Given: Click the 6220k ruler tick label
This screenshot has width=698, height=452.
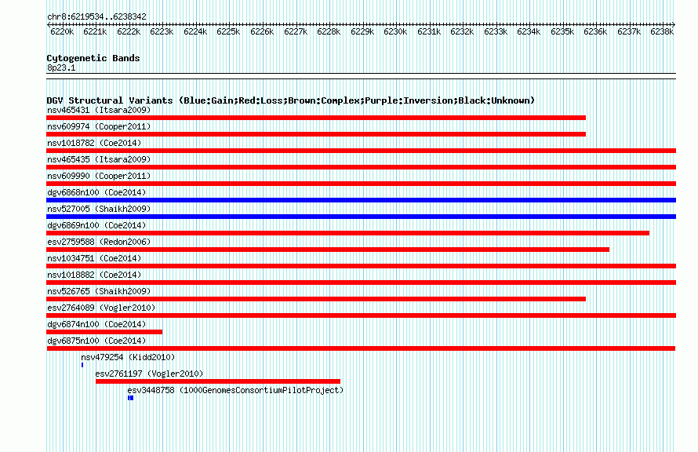Looking at the screenshot, I should tap(62, 31).
